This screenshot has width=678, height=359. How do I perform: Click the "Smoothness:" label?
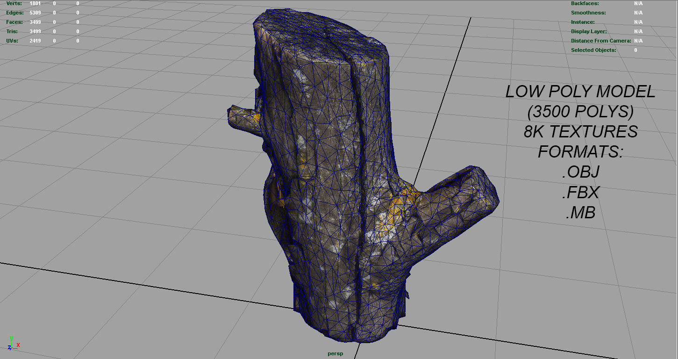[588, 13]
